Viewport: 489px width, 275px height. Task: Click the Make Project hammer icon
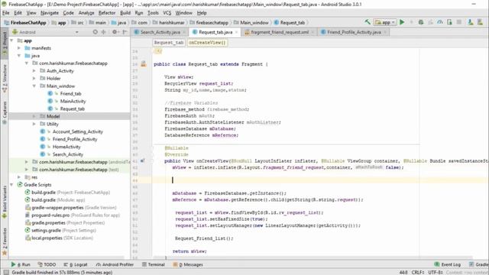pyautogui.click(x=368, y=22)
